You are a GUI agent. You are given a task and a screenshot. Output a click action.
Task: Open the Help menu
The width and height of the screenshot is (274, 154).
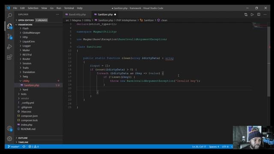(x=80, y=8)
